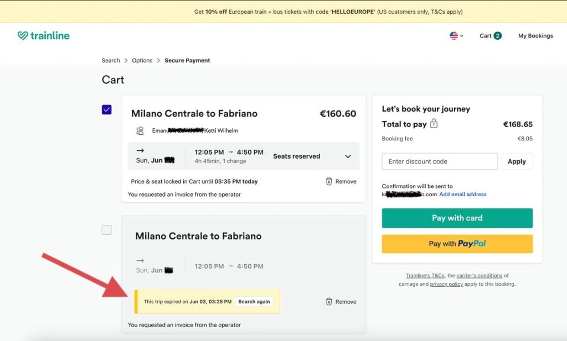Screen dimensions: 567x341
Task: Click the passengers icon beside traveler names
Action: (x=140, y=130)
